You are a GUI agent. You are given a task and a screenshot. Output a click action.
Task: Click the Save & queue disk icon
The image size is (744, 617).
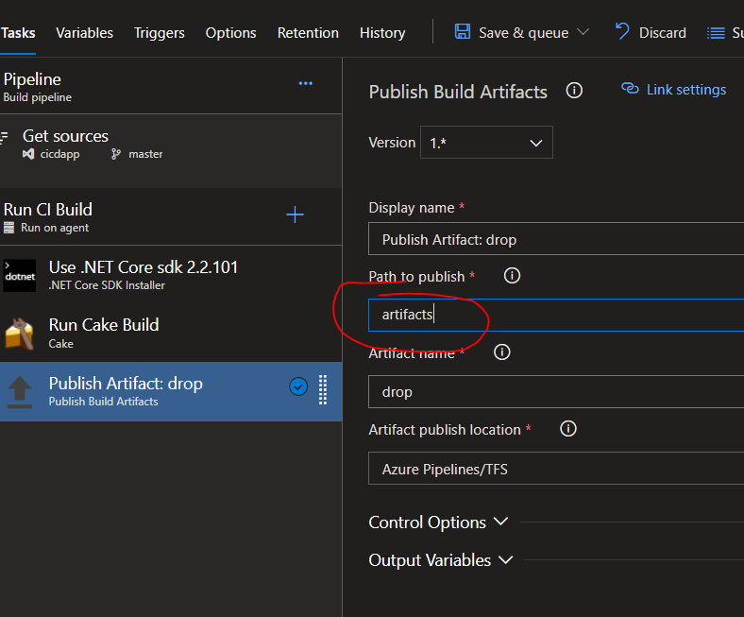pos(463,32)
